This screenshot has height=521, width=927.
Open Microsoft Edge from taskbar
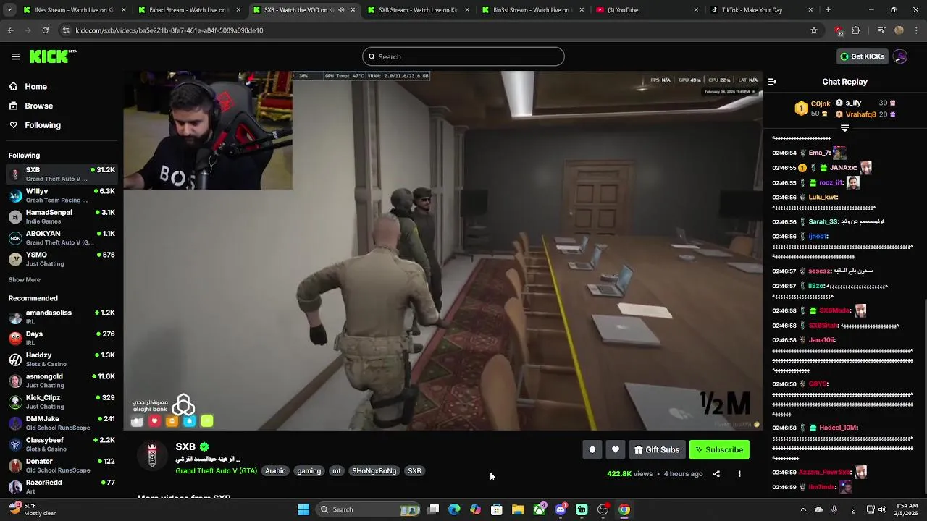pos(454,509)
